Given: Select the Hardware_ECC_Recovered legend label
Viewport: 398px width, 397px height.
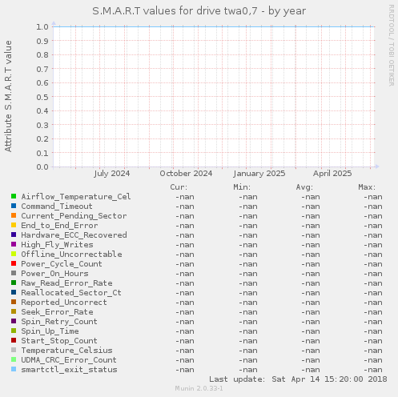Looking at the screenshot, I should click(x=74, y=235).
